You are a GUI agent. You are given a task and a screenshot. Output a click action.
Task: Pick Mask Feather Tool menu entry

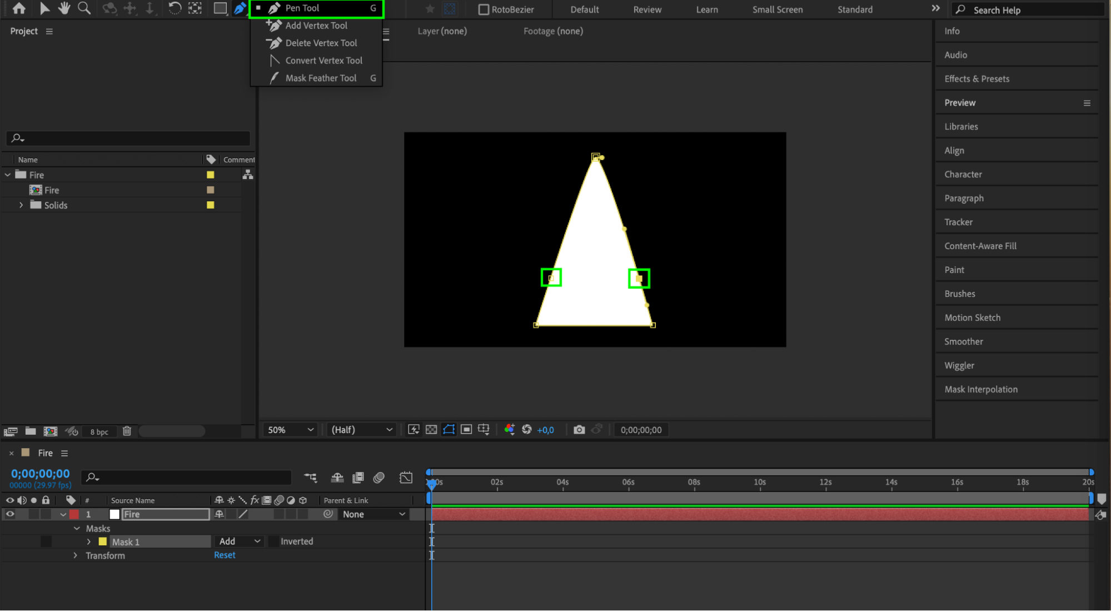click(321, 78)
